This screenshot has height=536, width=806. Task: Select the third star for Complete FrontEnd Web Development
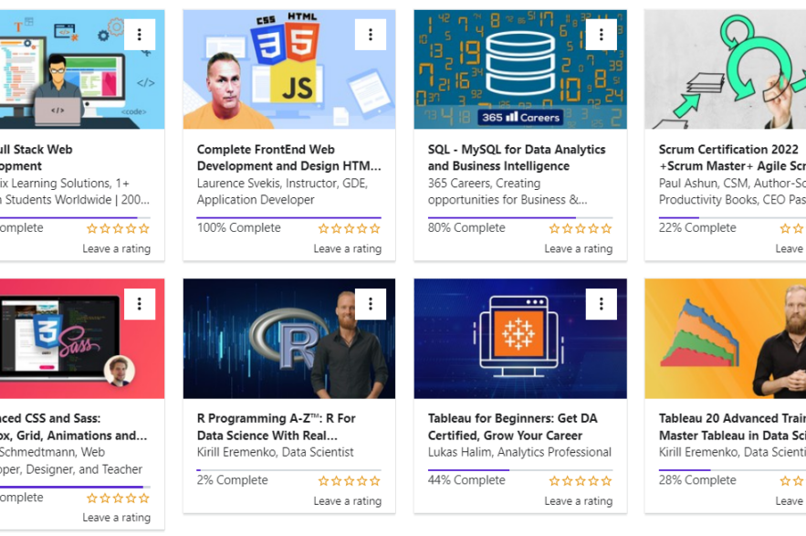click(x=349, y=228)
